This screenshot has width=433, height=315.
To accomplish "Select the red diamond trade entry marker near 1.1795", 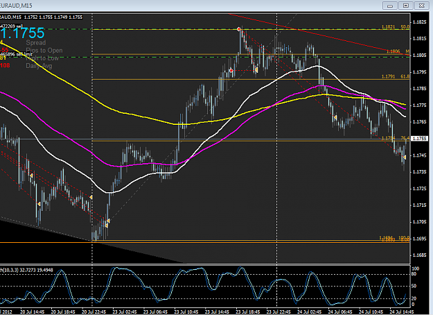I will tap(231, 71).
